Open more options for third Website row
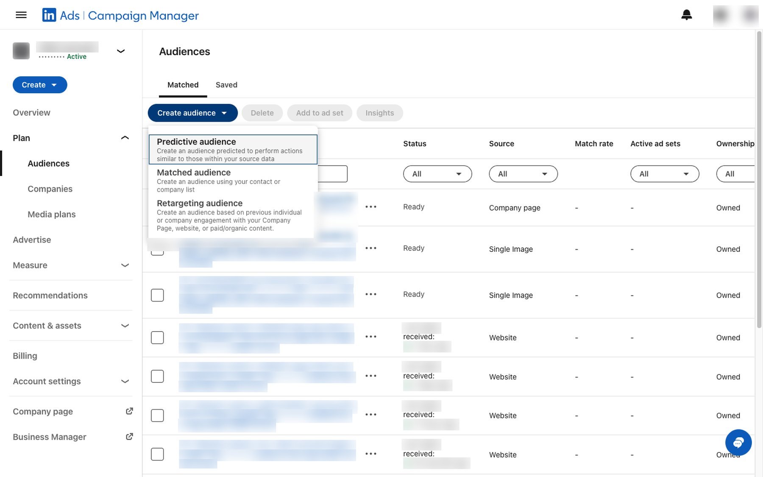The image size is (763, 477). coord(371,415)
